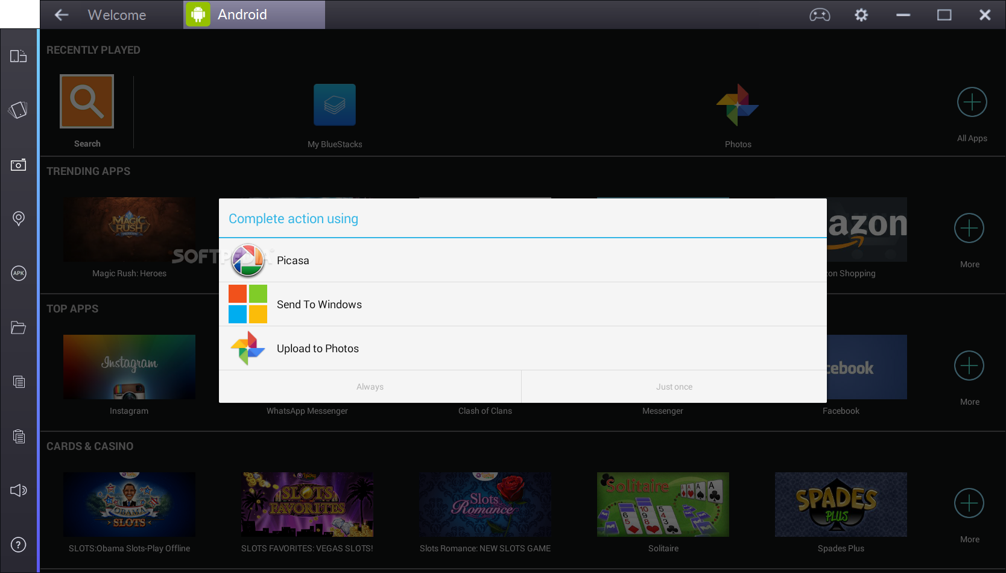Click the Just once button
Screen dimensions: 1006x573
coord(674,387)
